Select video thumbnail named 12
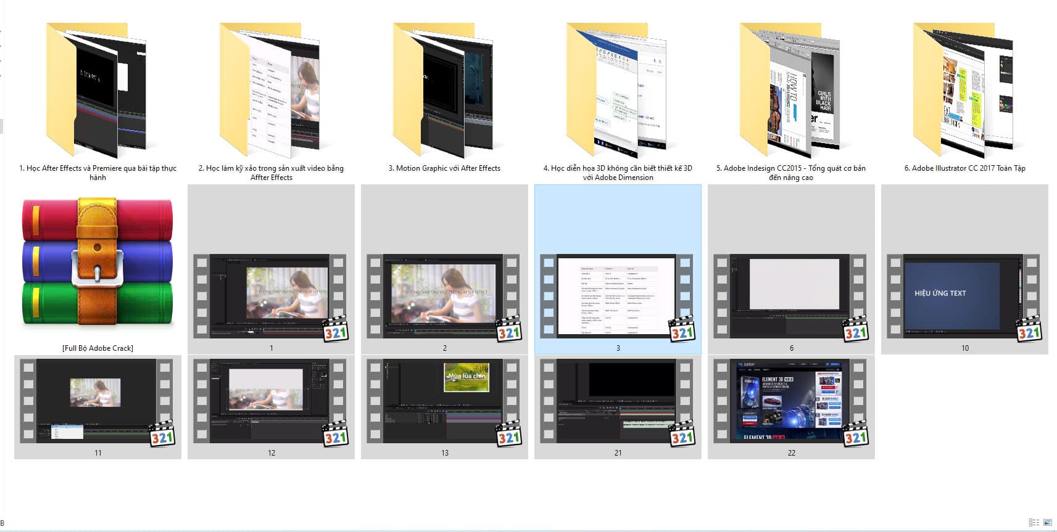The image size is (1057, 532). (271, 401)
